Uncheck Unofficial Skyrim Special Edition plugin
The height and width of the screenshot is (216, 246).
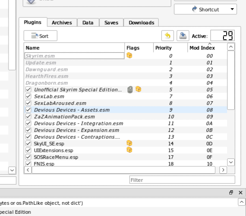click(x=28, y=90)
